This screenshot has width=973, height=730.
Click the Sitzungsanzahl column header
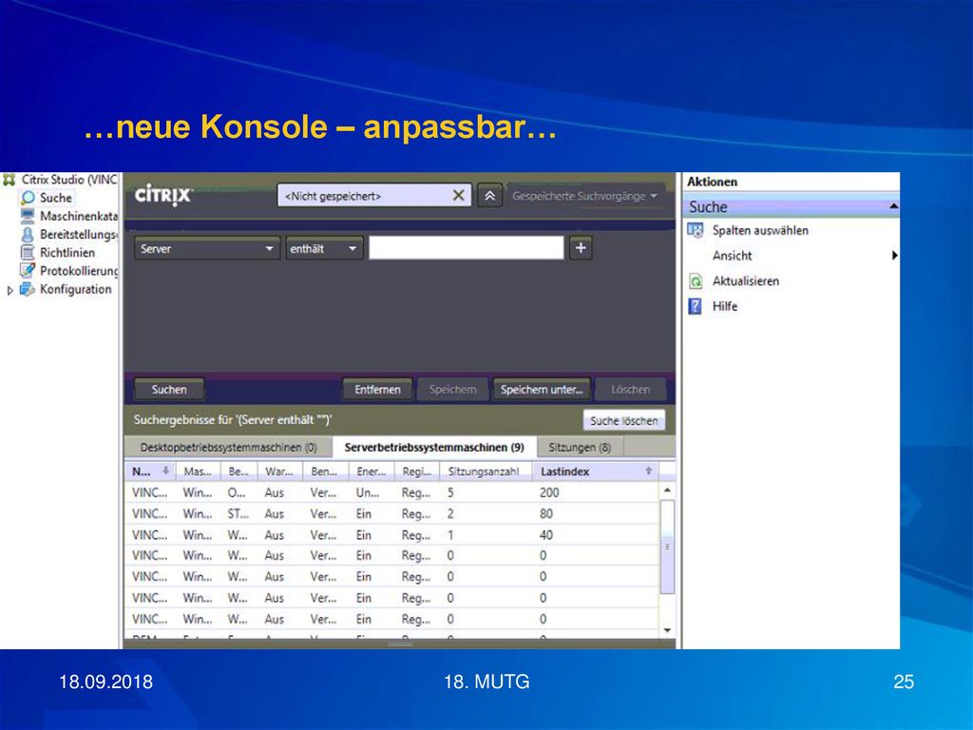[x=484, y=471]
